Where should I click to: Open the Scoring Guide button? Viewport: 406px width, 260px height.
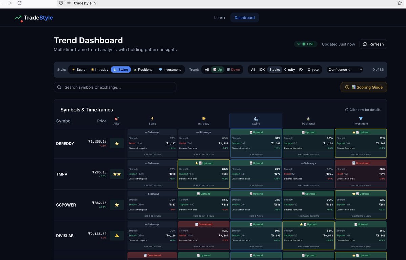tap(364, 87)
